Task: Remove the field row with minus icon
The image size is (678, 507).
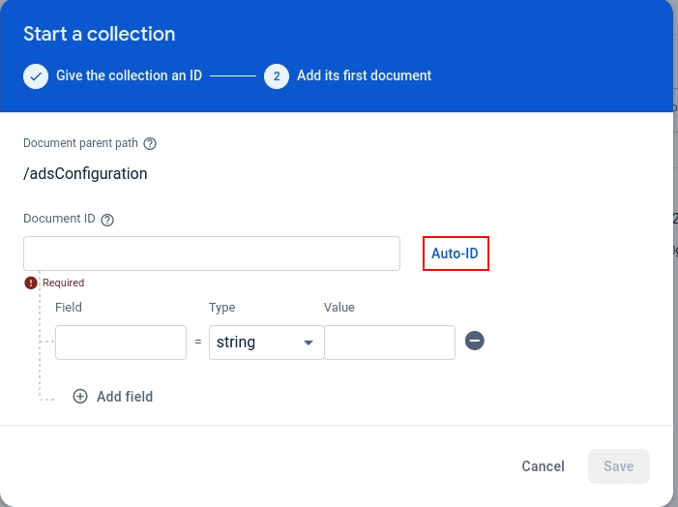Action: pyautogui.click(x=474, y=342)
